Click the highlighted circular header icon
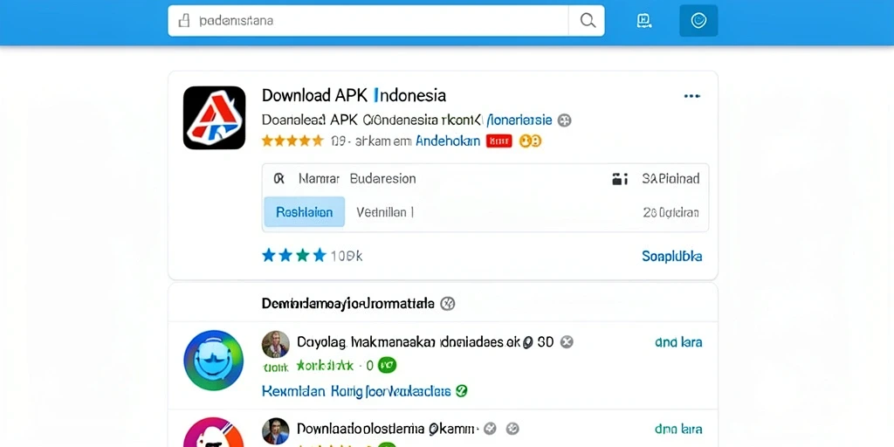The height and width of the screenshot is (447, 894). coord(698,21)
